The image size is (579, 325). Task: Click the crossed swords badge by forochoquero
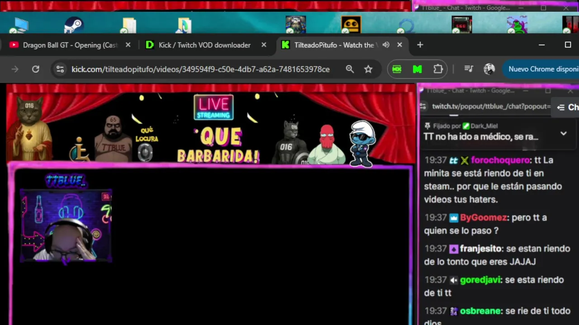pyautogui.click(x=465, y=160)
